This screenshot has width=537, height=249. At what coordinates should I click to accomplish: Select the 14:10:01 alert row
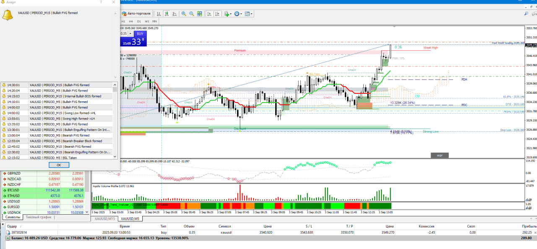57,102
